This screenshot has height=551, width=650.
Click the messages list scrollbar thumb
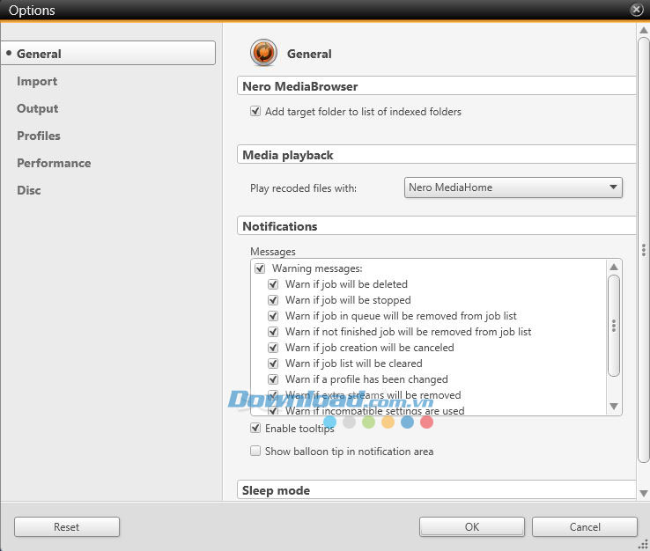(x=614, y=326)
